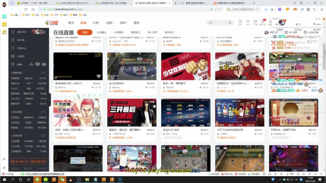Open the Windows Start menu
This screenshot has width=326, height=183.
pos(4,179)
